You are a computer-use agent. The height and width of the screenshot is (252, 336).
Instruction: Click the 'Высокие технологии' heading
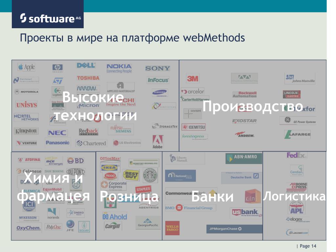pyautogui.click(x=95, y=106)
